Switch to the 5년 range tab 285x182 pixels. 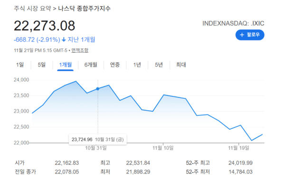click(159, 65)
